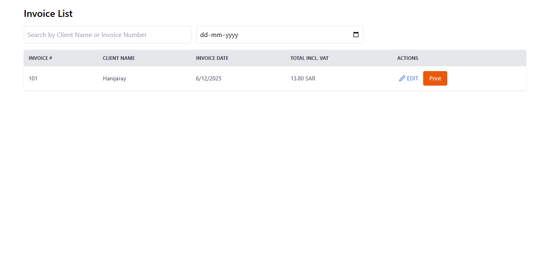Select invoice number 101 cell
The height and width of the screenshot is (256, 550).
coord(33,79)
